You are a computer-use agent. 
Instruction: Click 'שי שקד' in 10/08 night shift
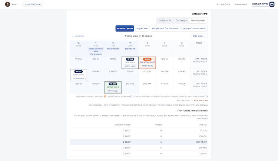pyautogui.click(x=164, y=59)
